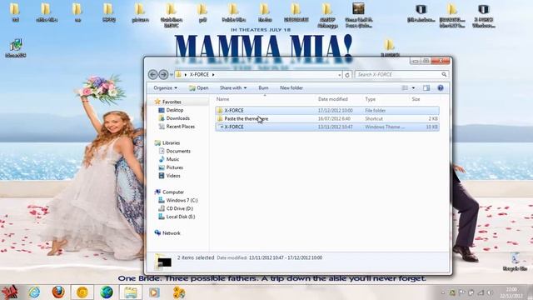
Task: Click the details pane selection thumbnail
Action: (163, 261)
